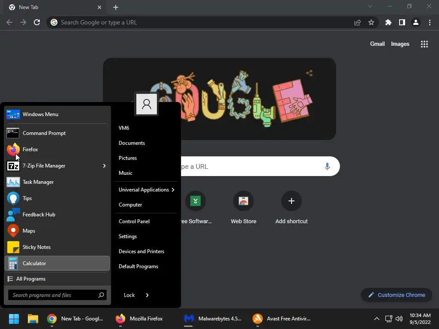
Task: Click the start menu search magnifier icon
Action: pos(101,295)
